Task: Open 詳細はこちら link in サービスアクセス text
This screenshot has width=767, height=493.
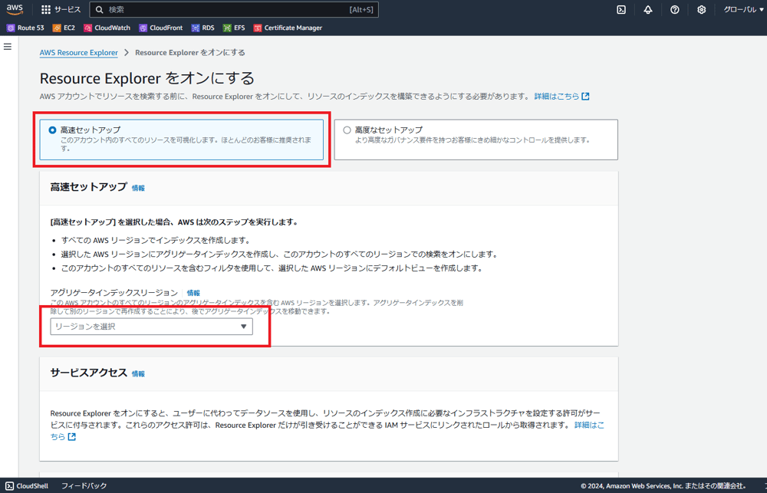Action: [589, 425]
